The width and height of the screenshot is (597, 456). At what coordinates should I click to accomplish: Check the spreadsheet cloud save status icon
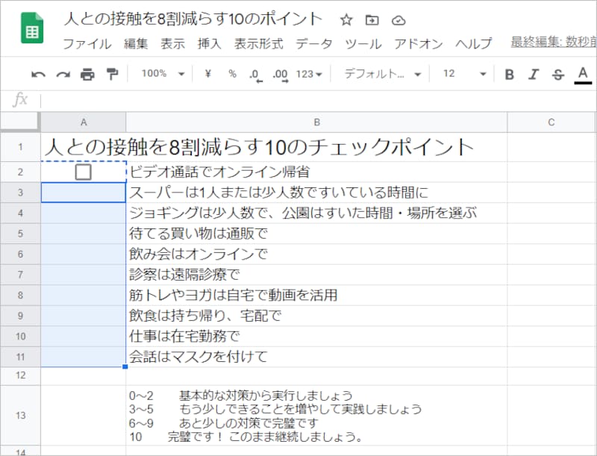pyautogui.click(x=398, y=20)
